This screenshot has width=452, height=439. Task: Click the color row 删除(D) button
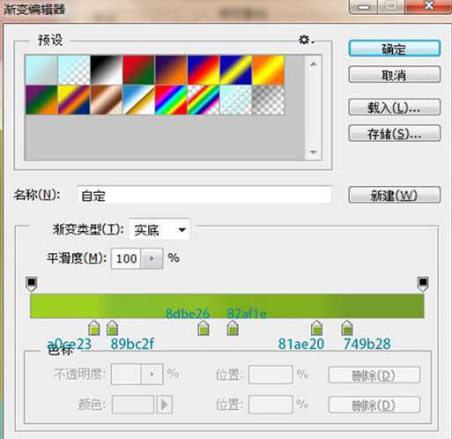tap(374, 405)
